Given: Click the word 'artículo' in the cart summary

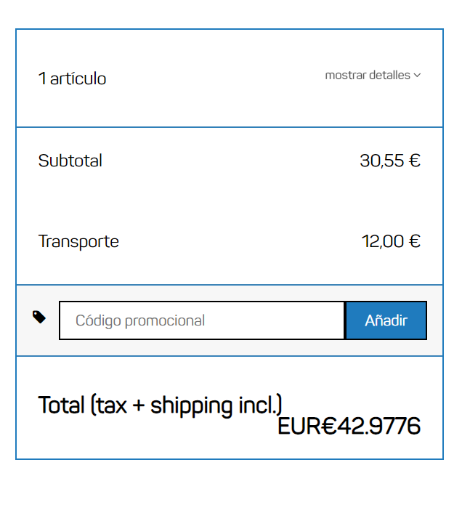Looking at the screenshot, I should [x=78, y=78].
